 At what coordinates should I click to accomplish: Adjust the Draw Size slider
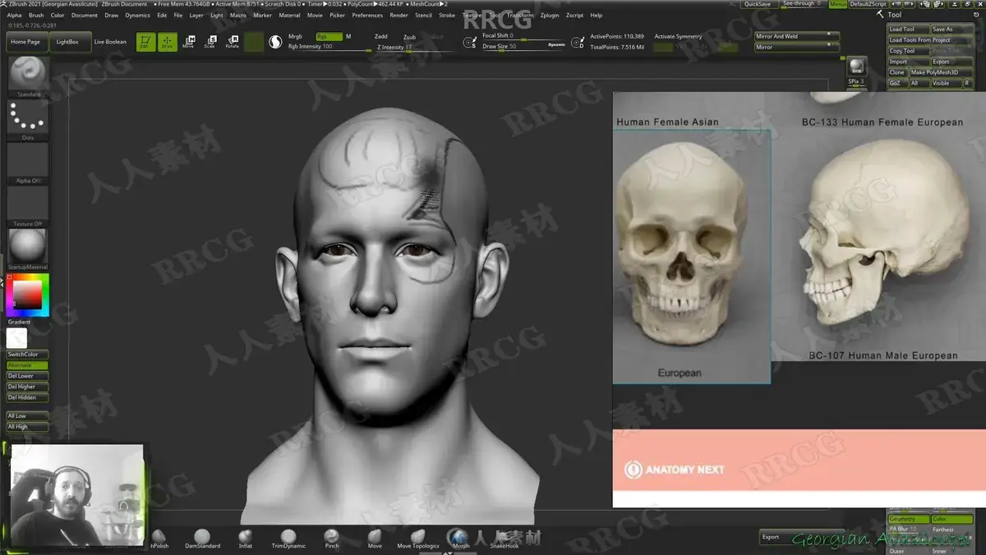(523, 47)
